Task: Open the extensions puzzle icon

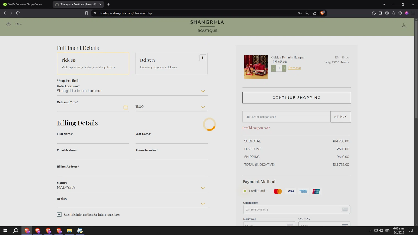Action: [x=374, y=13]
